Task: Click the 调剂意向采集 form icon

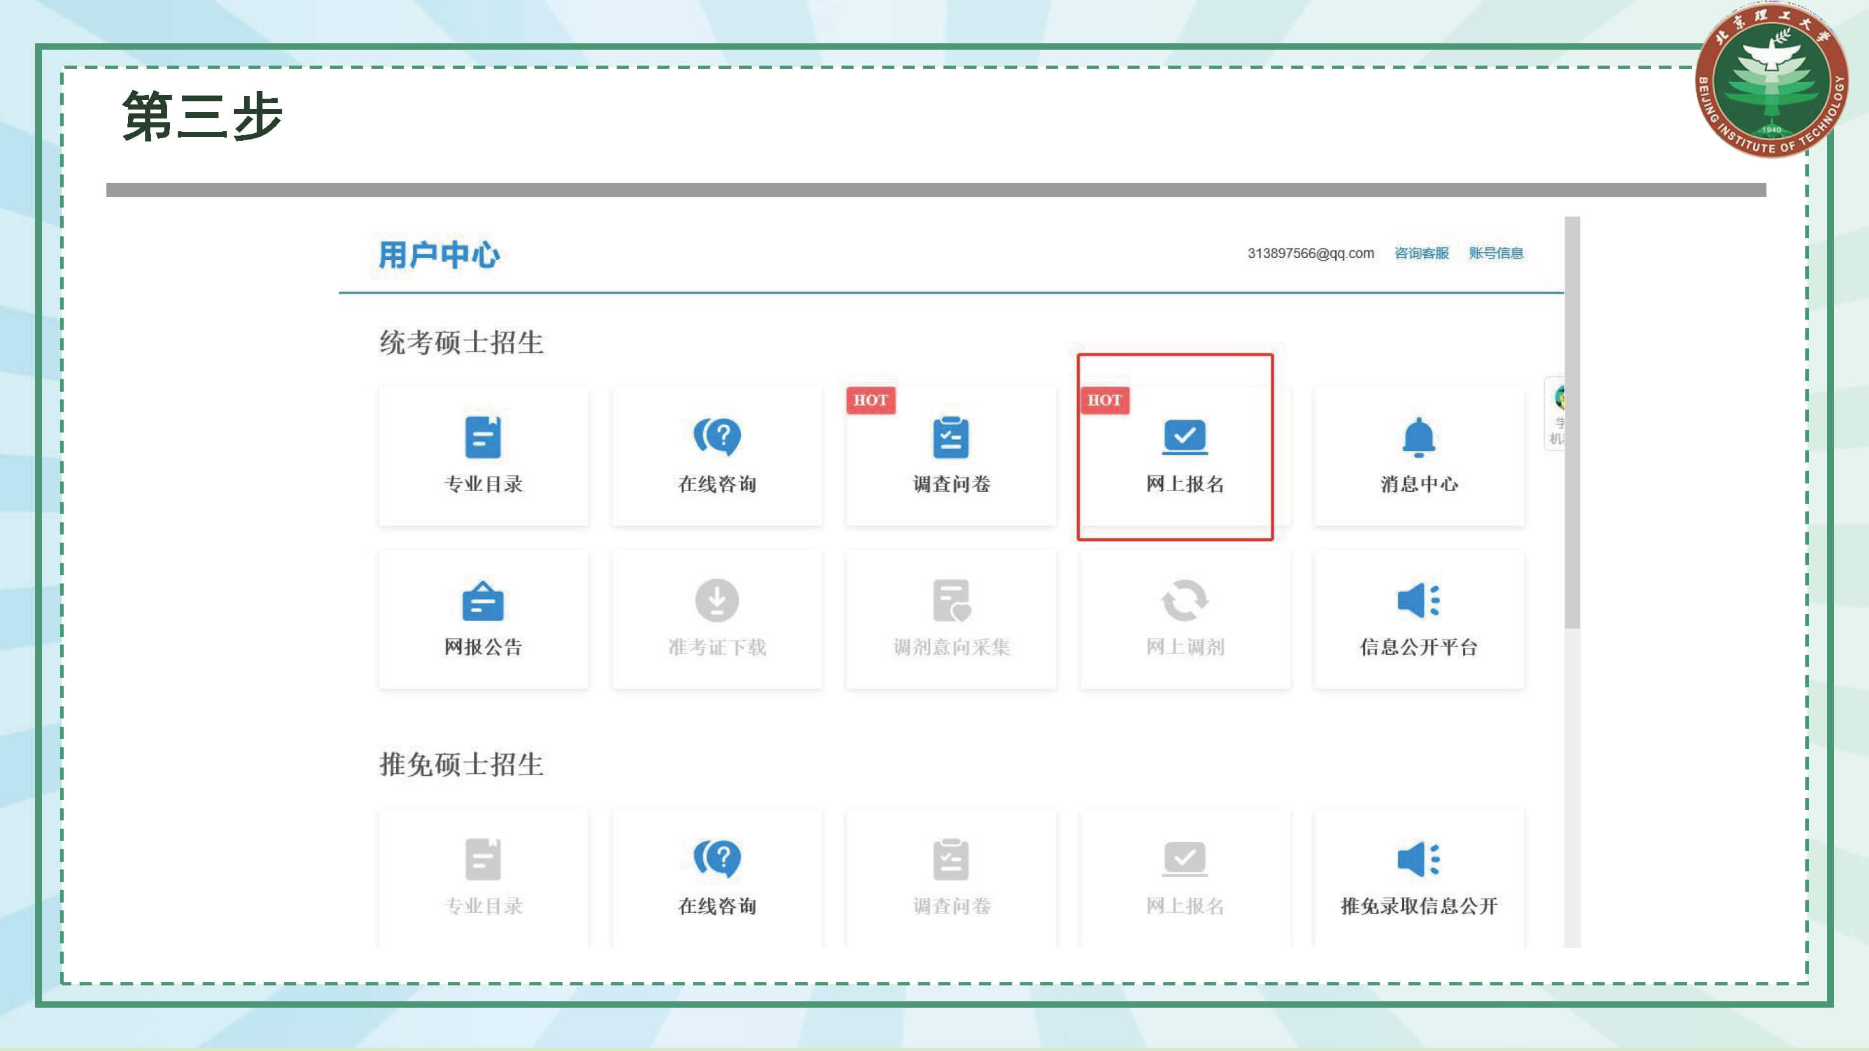Action: (950, 601)
